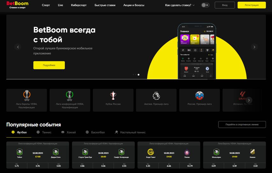Bet on П1 odds 1.71 for Тобол
This screenshot has height=173, width=272.
(17, 165)
